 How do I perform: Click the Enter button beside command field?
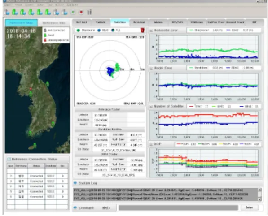click(x=249, y=207)
